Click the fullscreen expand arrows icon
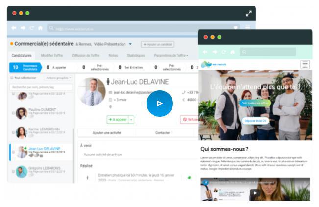 tap(248, 14)
